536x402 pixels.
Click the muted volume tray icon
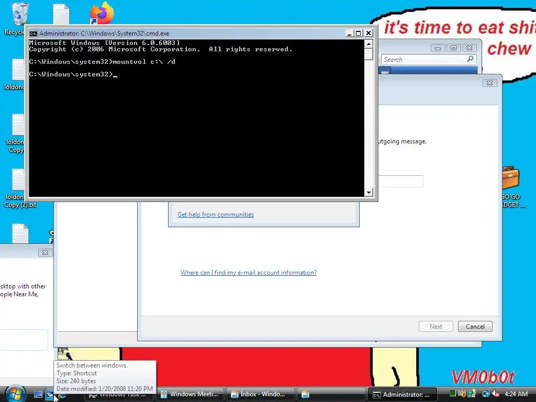[x=496, y=394]
